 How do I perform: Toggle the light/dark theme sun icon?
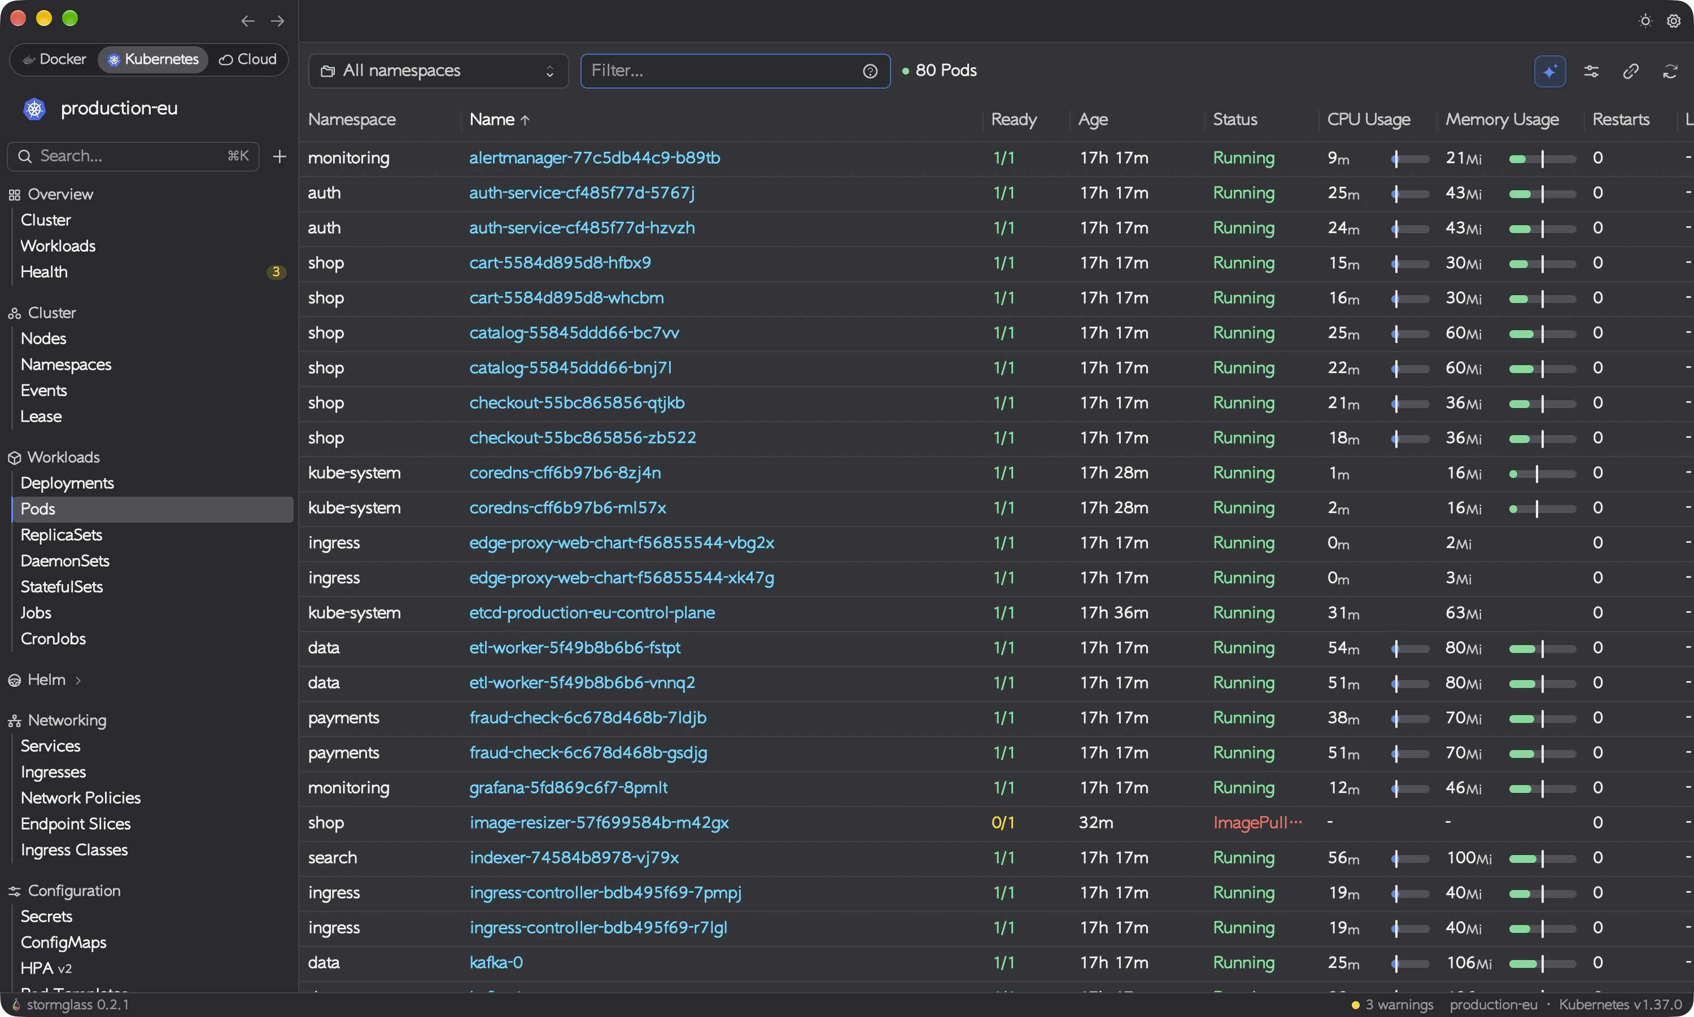tap(1645, 21)
